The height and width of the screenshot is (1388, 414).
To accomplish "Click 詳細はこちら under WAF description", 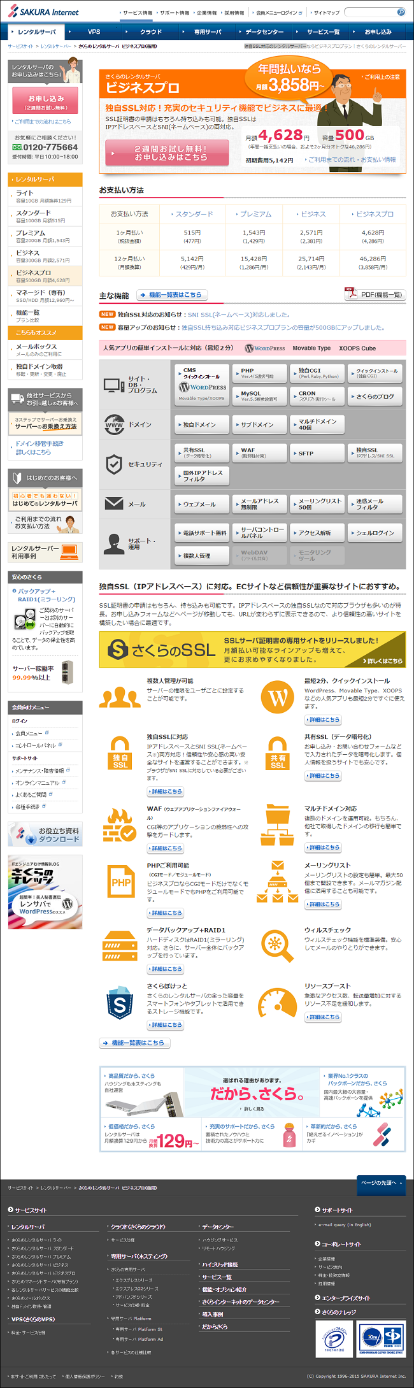I will point(166,848).
